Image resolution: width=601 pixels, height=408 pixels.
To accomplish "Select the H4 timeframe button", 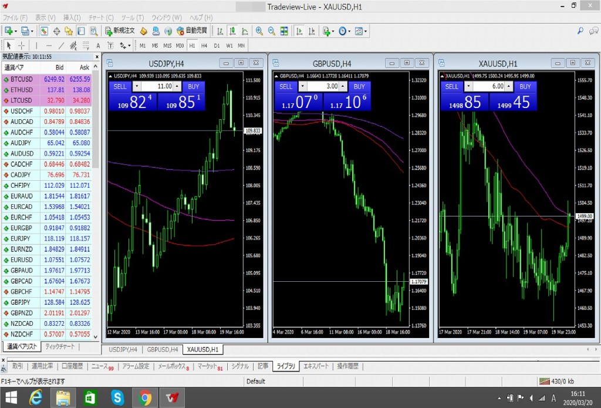I will click(204, 45).
